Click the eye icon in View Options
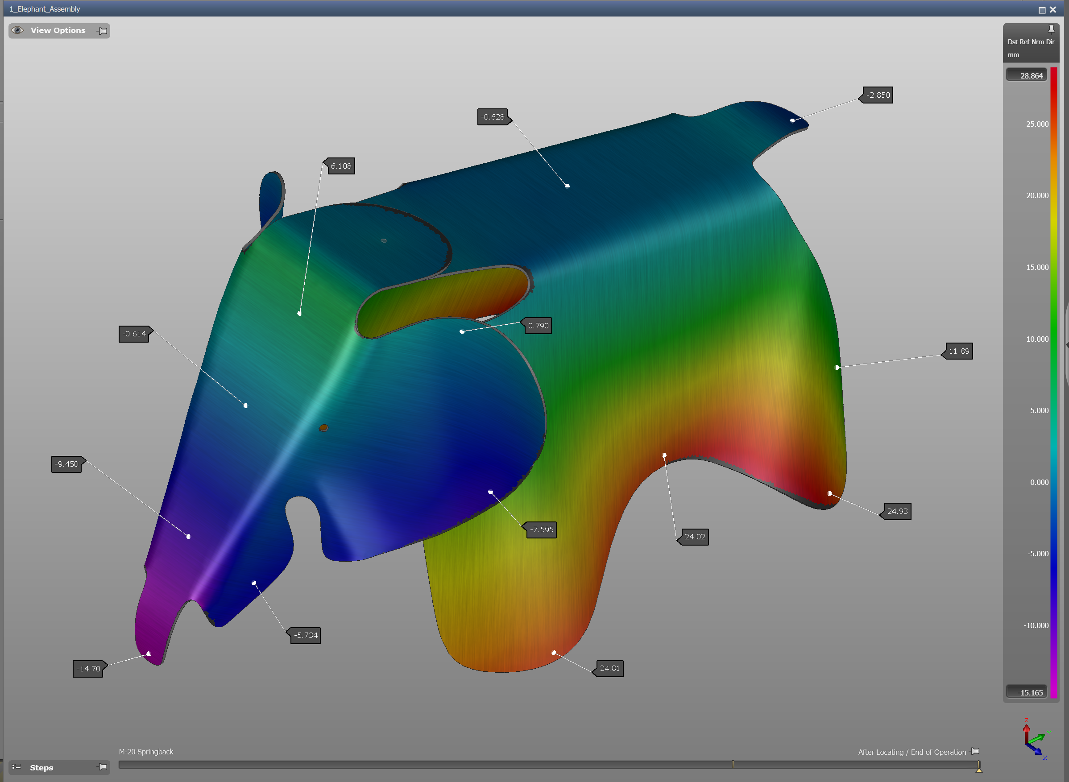This screenshot has width=1069, height=782. (x=17, y=30)
